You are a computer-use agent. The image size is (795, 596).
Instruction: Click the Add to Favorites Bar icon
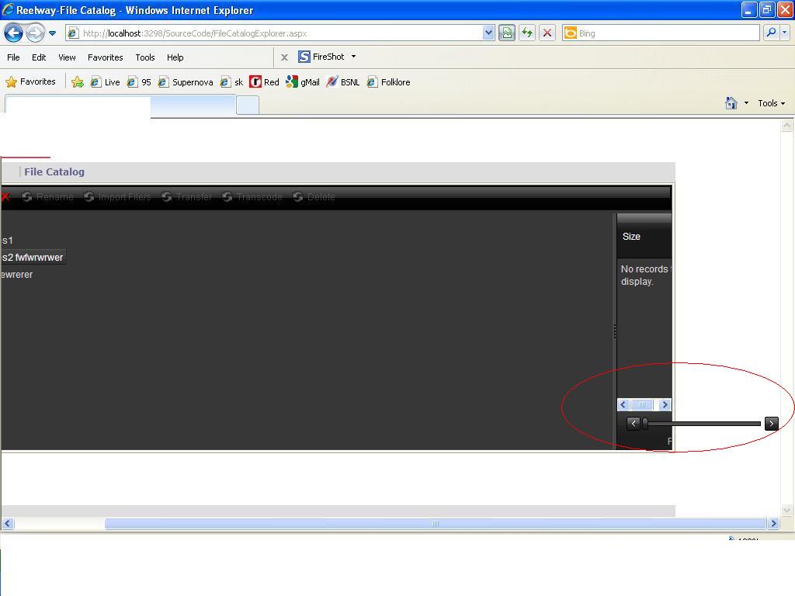coord(77,82)
